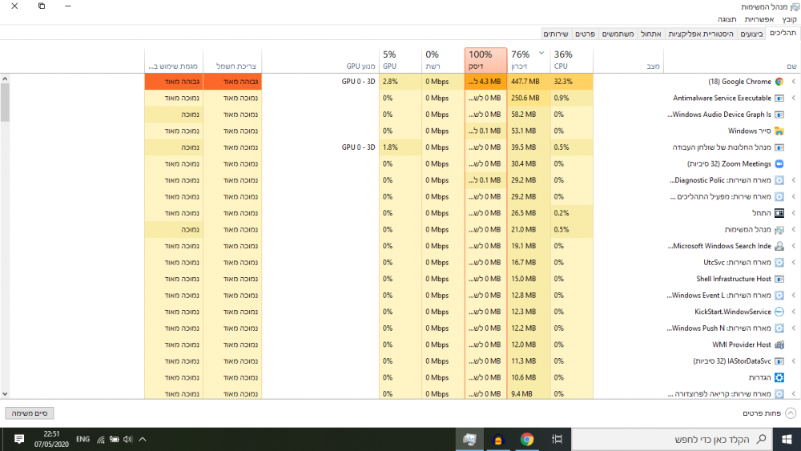Viewport: 801px width, 451px height.
Task: Open Task View on the taskbar
Action: 557,439
